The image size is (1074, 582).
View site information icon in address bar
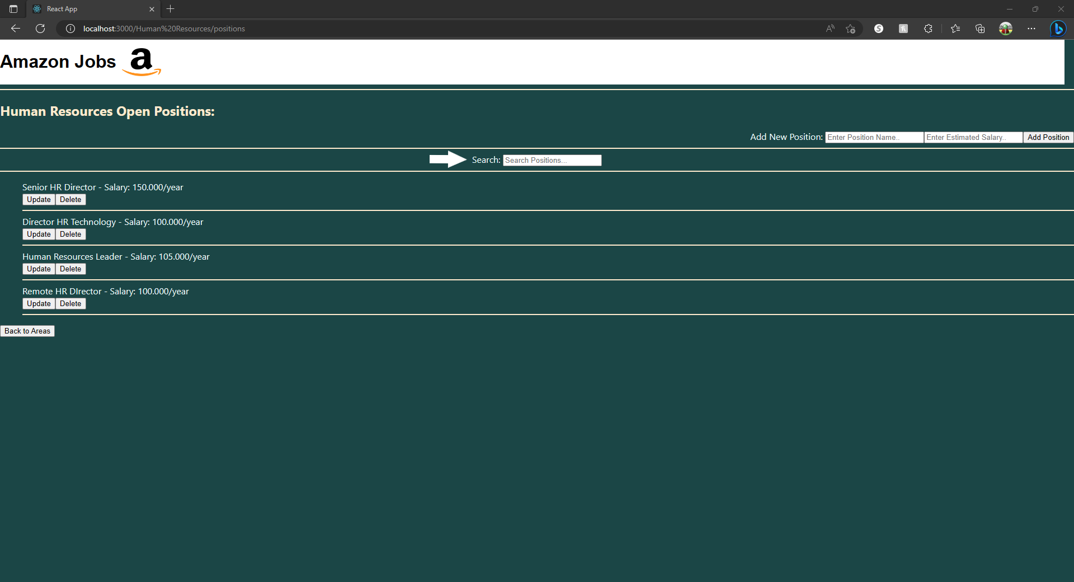(x=70, y=29)
